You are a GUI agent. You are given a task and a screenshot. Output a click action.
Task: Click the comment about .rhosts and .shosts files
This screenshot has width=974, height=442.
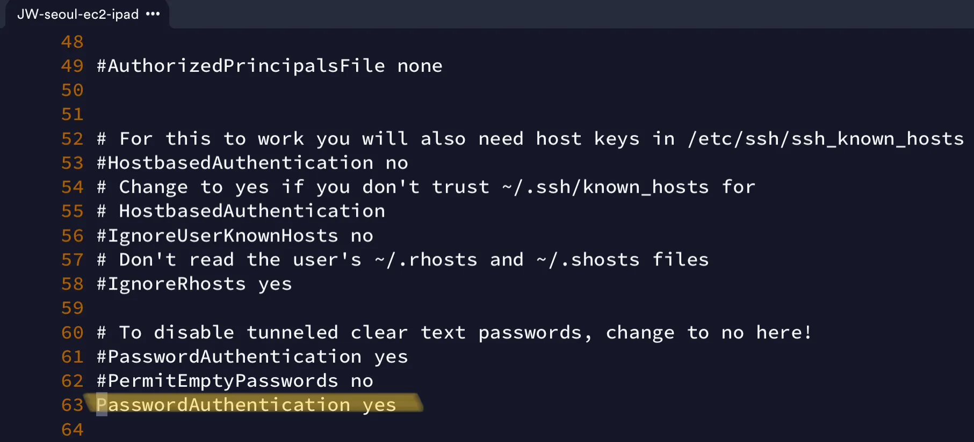pos(402,260)
